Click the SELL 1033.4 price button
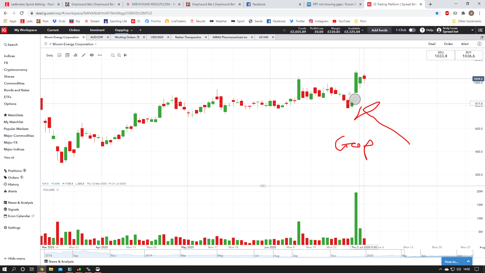 coord(441,55)
